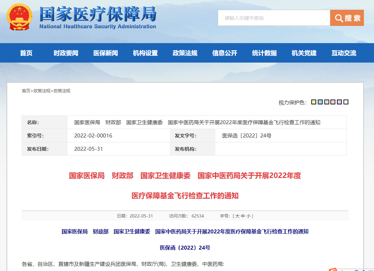374x271 pixels.
Task: Click the visit count 62534
Action: click(x=198, y=216)
